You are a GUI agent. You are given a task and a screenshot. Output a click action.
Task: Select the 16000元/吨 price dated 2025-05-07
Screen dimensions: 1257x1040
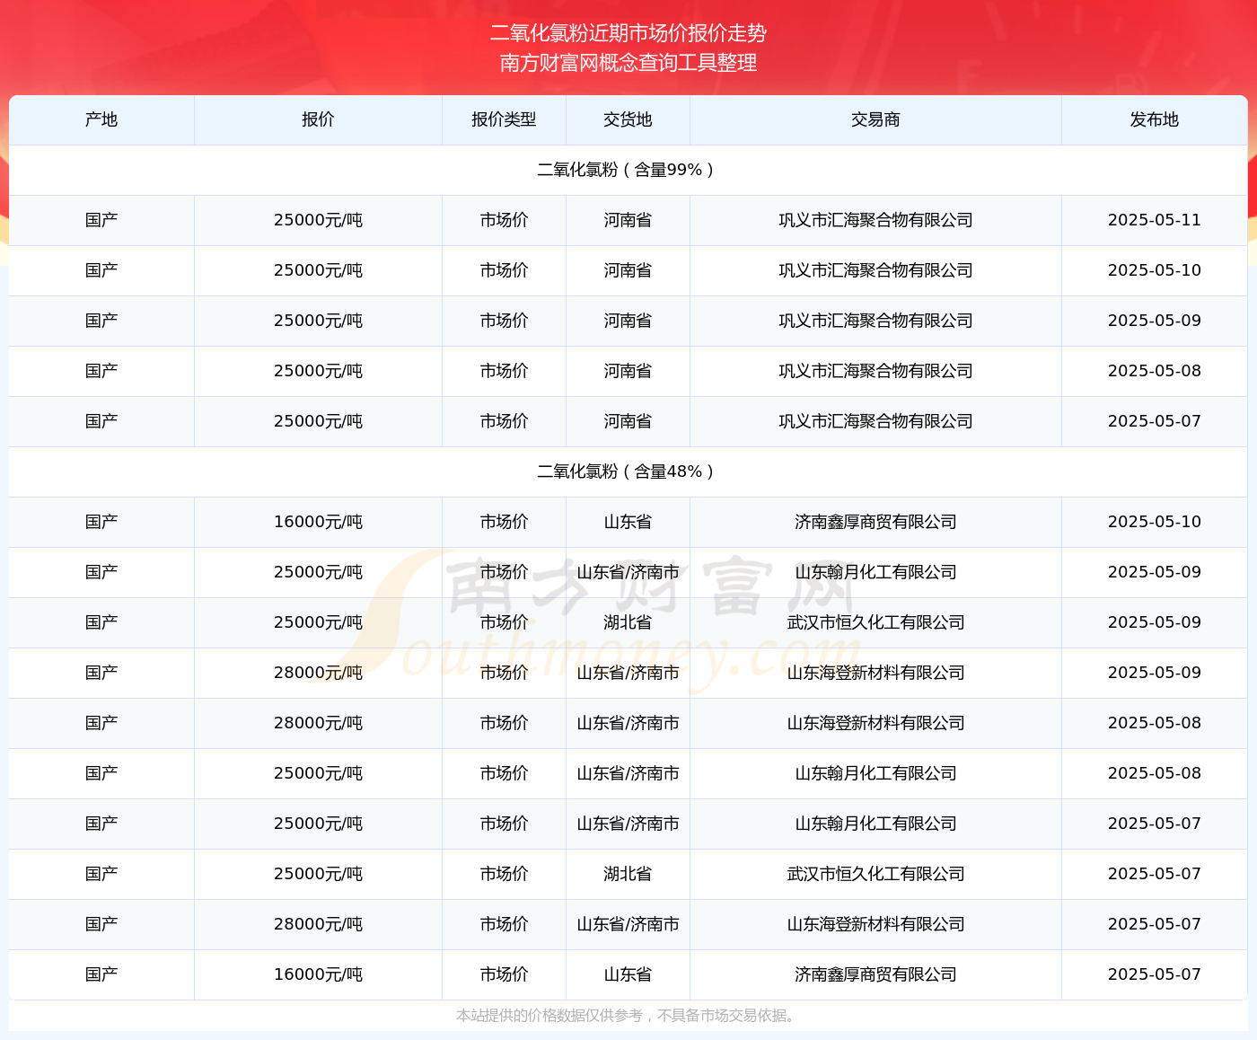318,974
